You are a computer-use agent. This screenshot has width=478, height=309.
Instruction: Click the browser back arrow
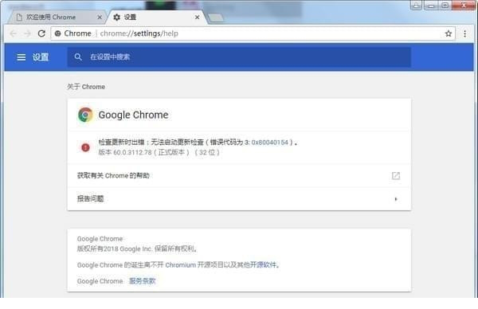(13, 33)
